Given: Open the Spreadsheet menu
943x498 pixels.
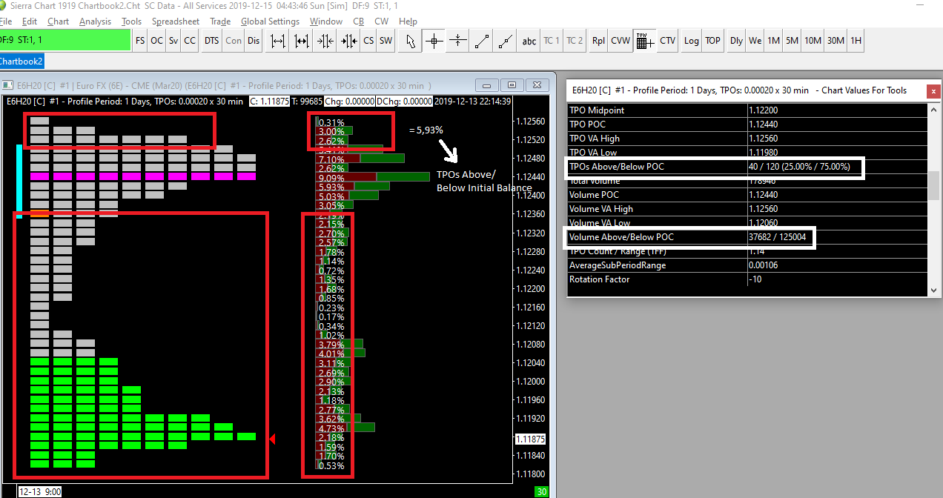Looking at the screenshot, I should point(176,21).
